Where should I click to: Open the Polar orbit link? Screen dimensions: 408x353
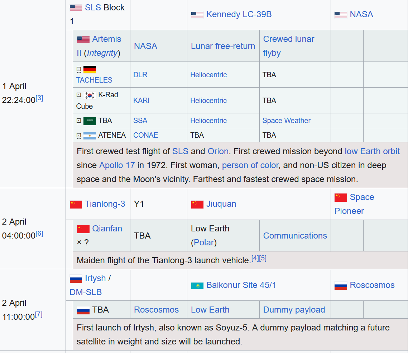[x=204, y=242]
